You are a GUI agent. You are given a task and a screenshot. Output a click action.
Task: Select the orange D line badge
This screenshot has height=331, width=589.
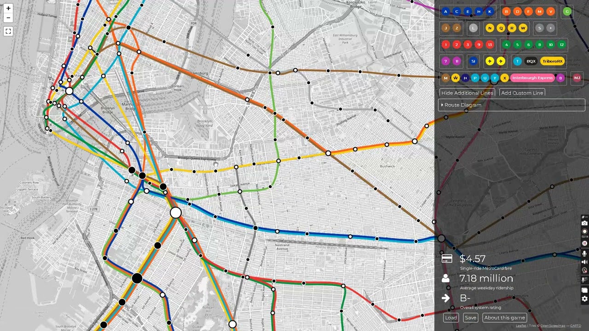click(x=517, y=11)
